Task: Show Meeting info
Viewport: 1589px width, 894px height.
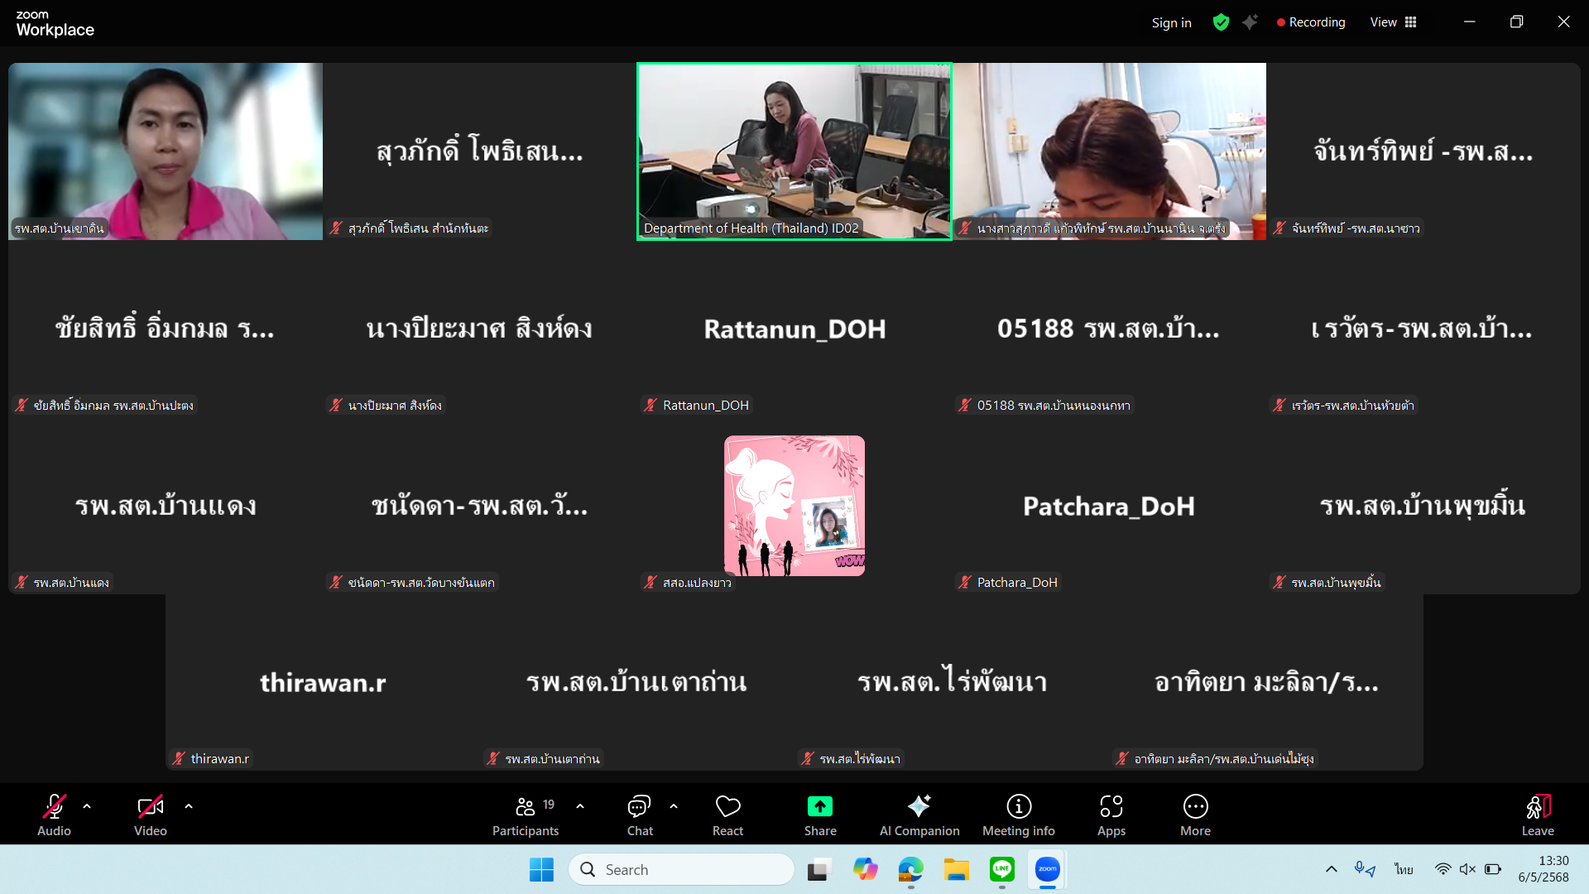Action: (1019, 815)
